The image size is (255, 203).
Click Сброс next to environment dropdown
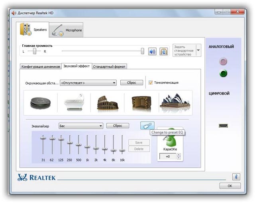tap(131, 83)
